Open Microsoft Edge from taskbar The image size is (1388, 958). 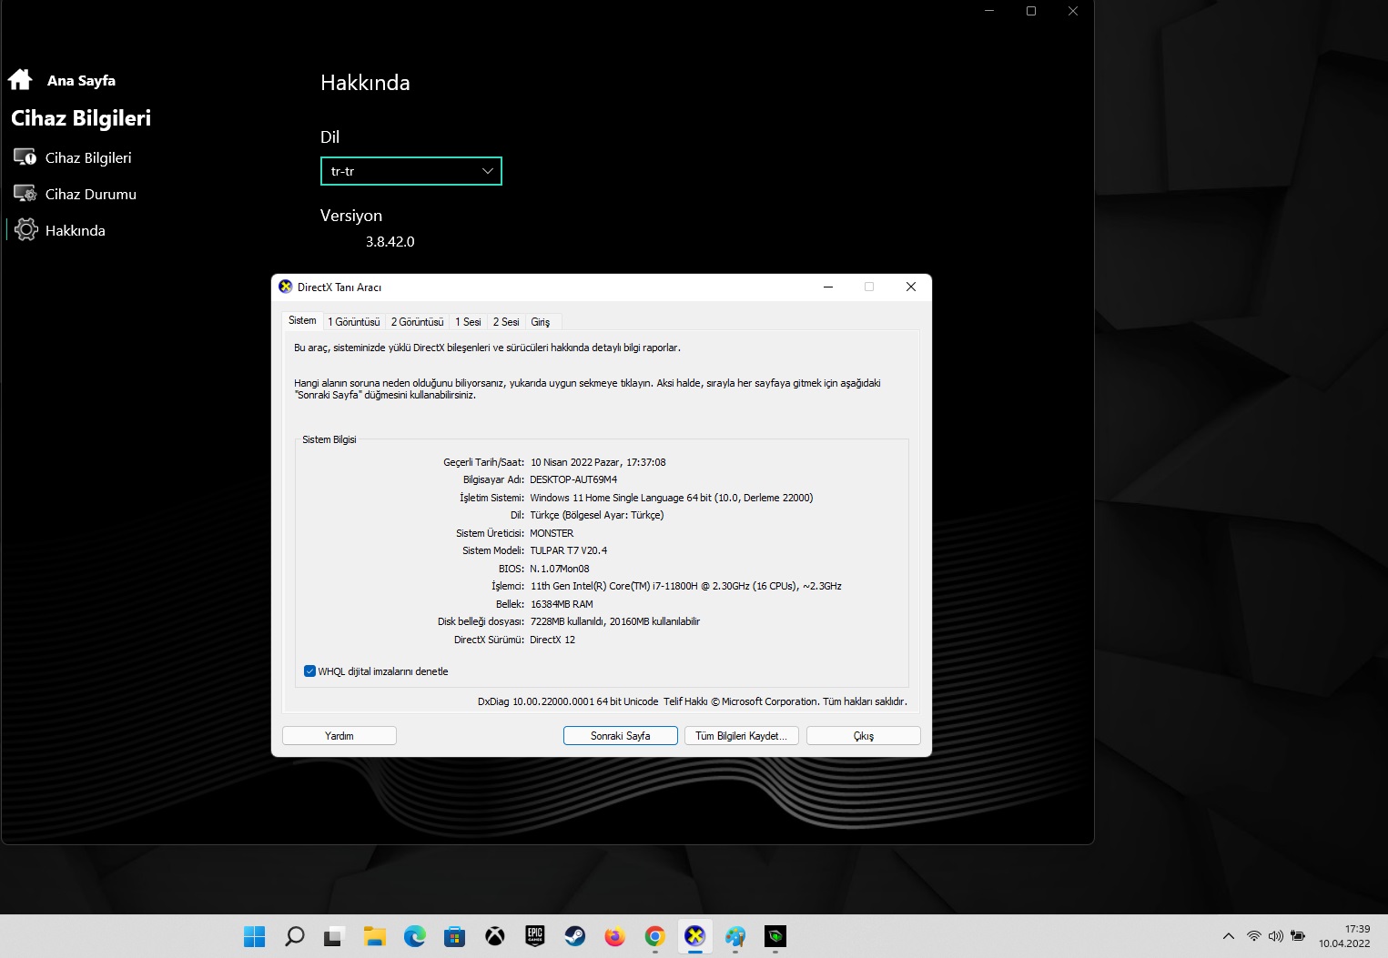tap(414, 936)
